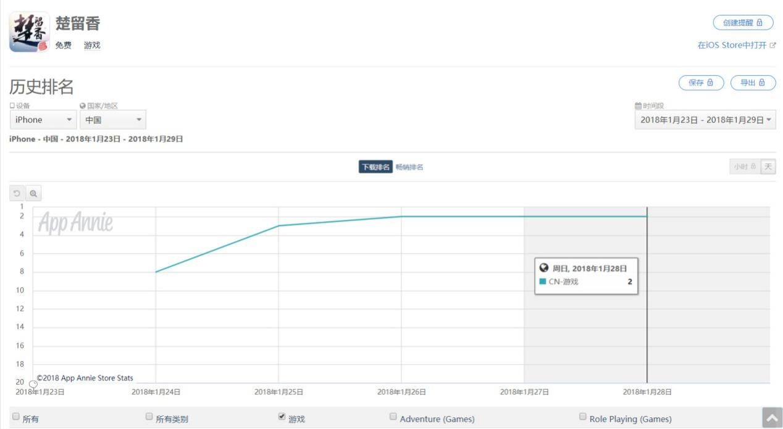The width and height of the screenshot is (783, 429).
Task: Click the 2018年1月28日 axis label
Action: 647,392
